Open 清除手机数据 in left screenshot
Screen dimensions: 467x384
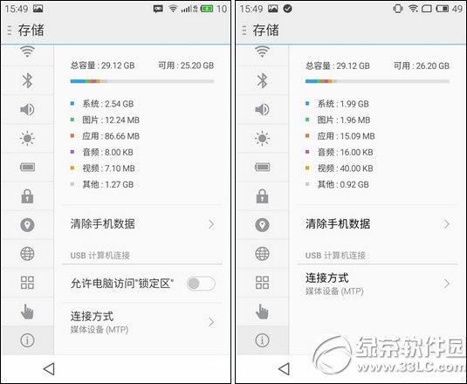point(142,224)
